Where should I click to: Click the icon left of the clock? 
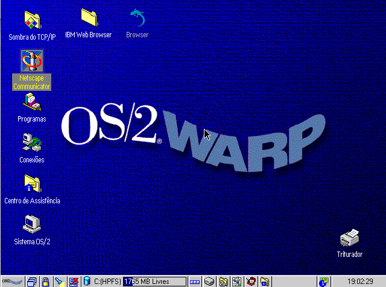[x=324, y=282]
